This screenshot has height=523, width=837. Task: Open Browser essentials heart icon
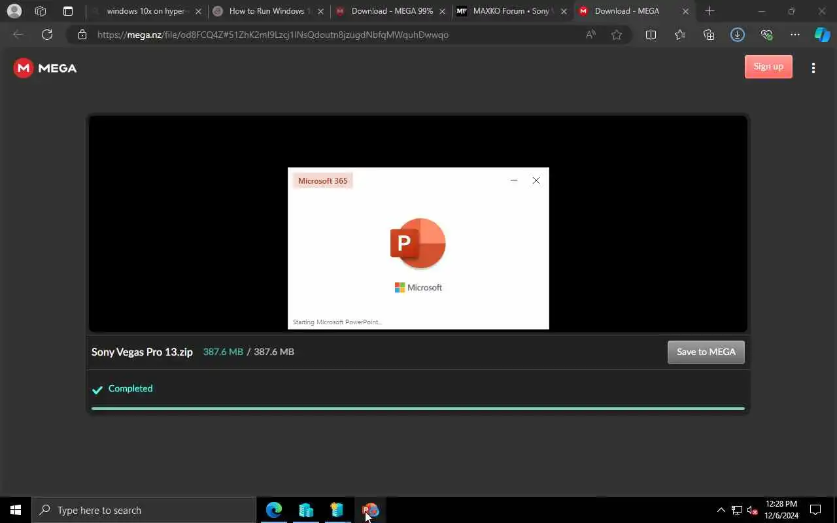pyautogui.click(x=766, y=35)
